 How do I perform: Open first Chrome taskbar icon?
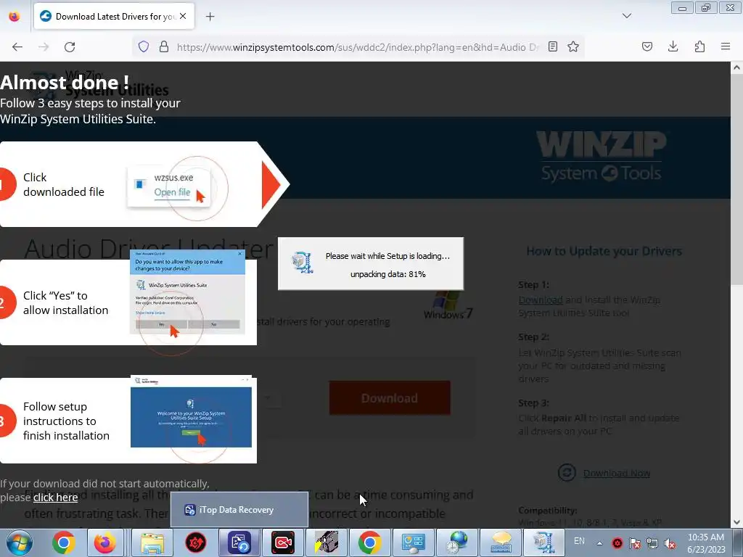coord(64,542)
